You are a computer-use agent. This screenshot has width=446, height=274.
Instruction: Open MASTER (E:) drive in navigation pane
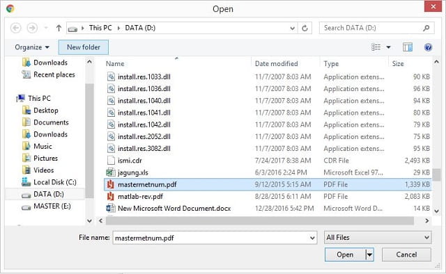[x=47, y=206]
